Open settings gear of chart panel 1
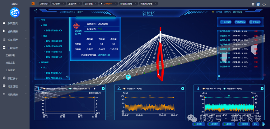This screenshot has width=270, height=129. [x=103, y=88]
